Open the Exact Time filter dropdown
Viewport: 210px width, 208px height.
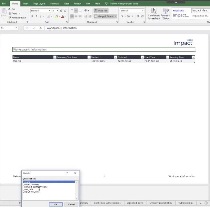pos(167,57)
